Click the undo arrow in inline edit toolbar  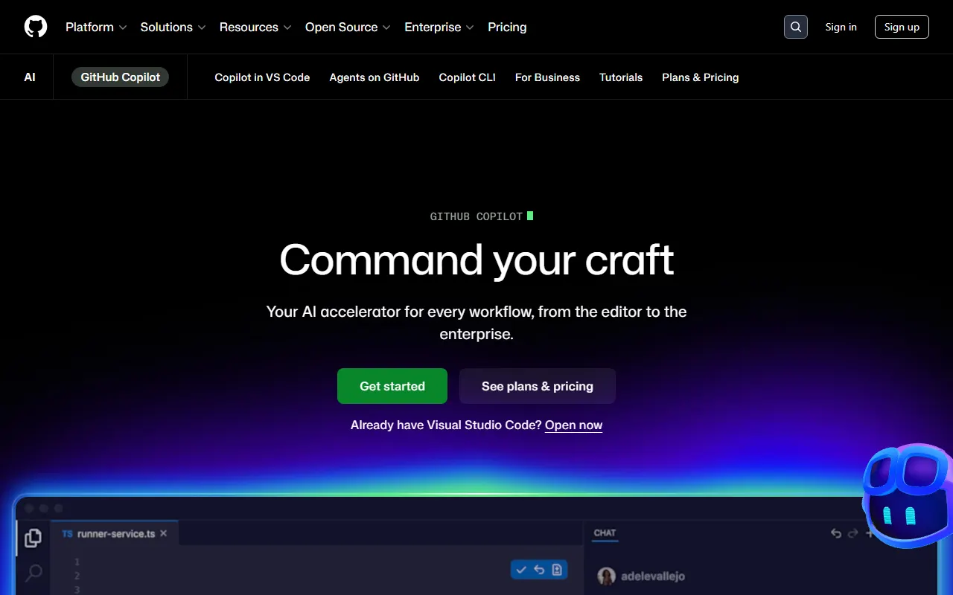point(539,570)
